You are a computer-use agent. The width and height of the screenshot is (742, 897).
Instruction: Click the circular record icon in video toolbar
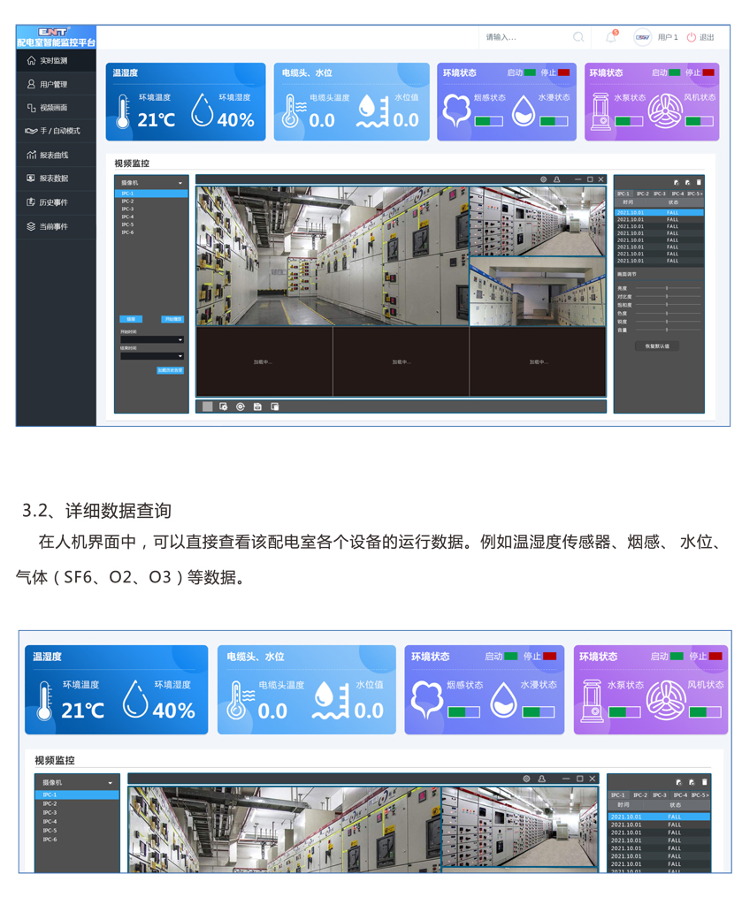241,407
